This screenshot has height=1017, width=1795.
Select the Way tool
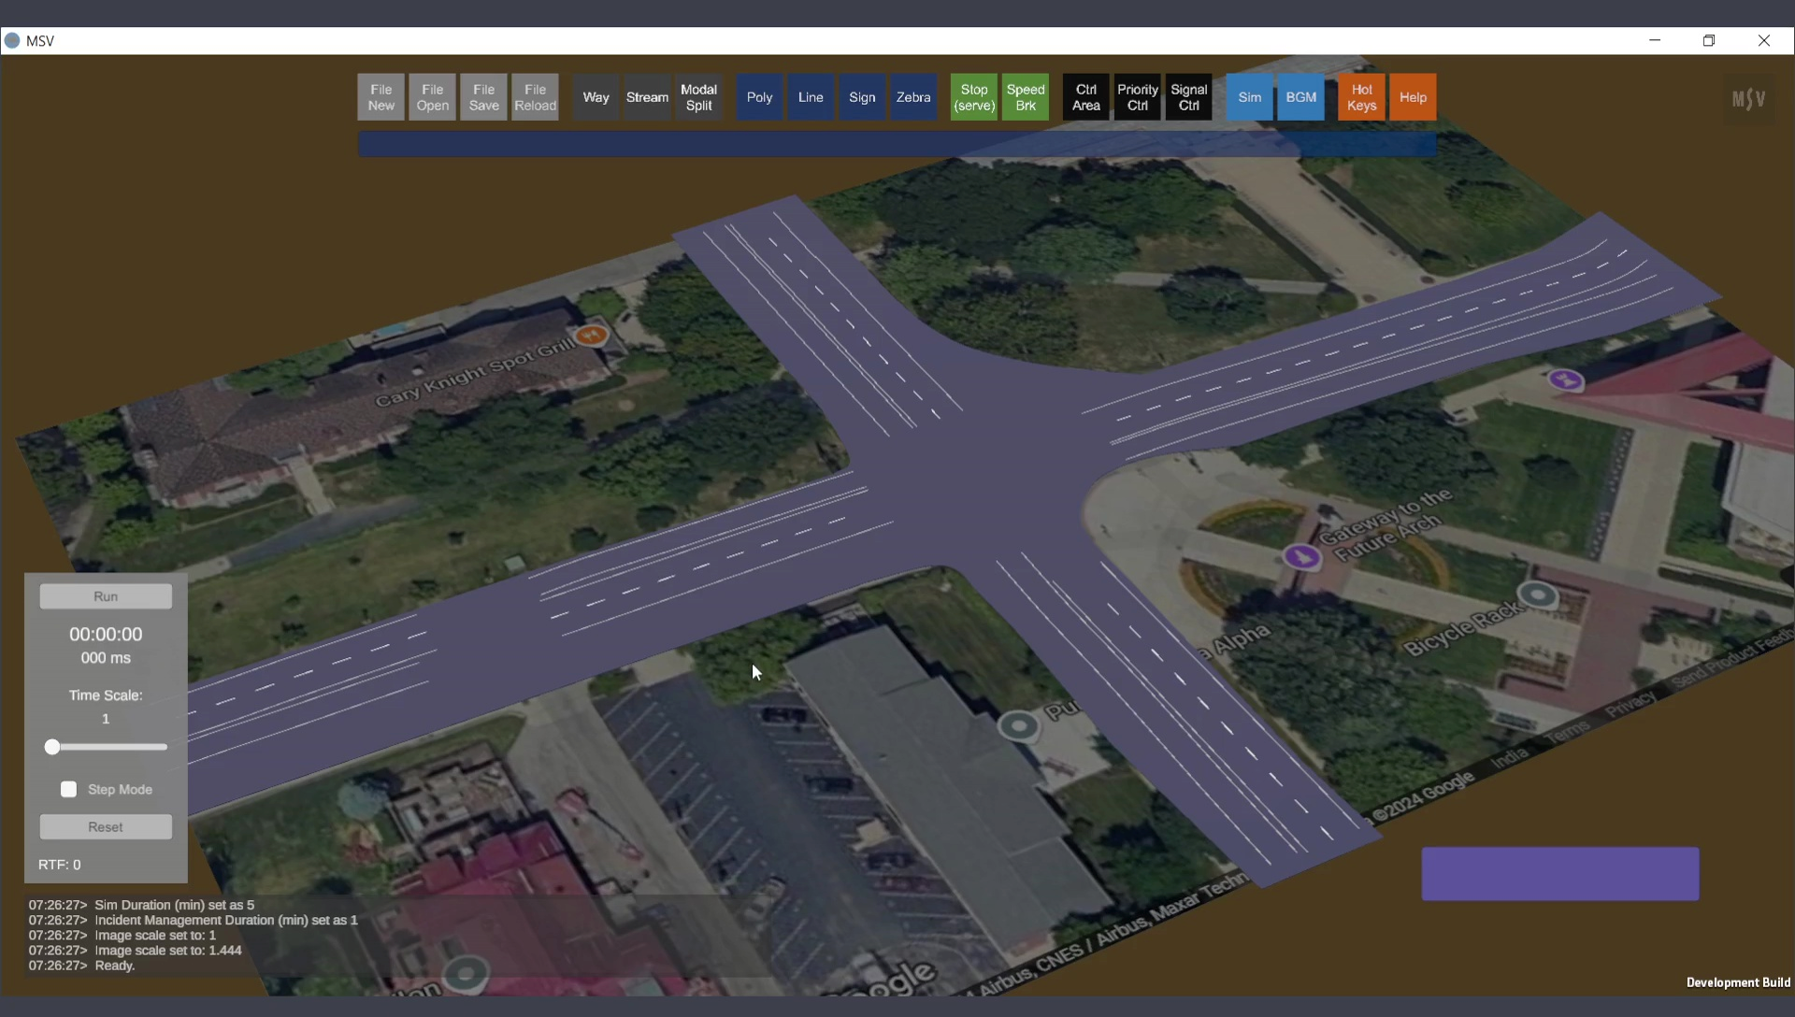pyautogui.click(x=596, y=97)
